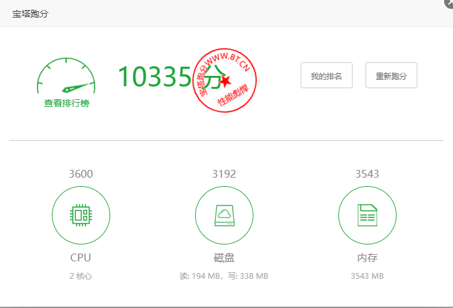Click the total score 10335 text
Image resolution: width=453 pixels, height=308 pixels.
tap(154, 77)
